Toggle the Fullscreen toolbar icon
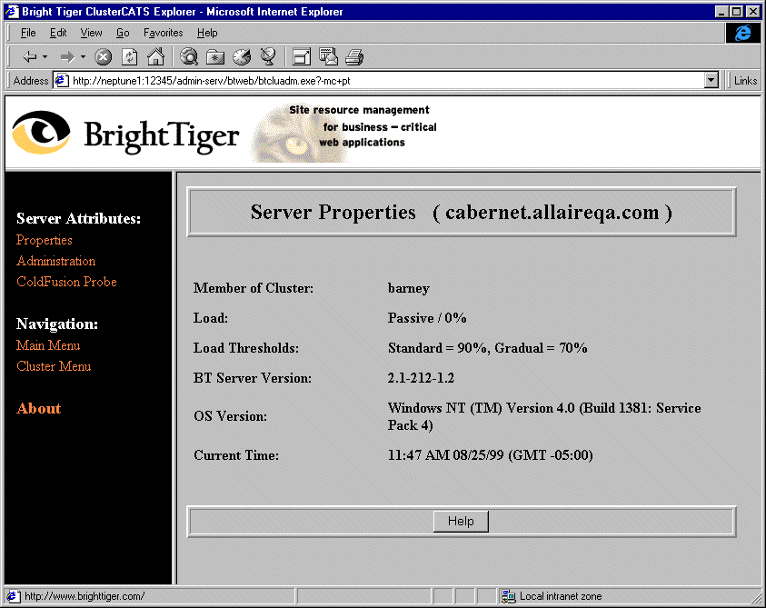 pyautogui.click(x=302, y=56)
